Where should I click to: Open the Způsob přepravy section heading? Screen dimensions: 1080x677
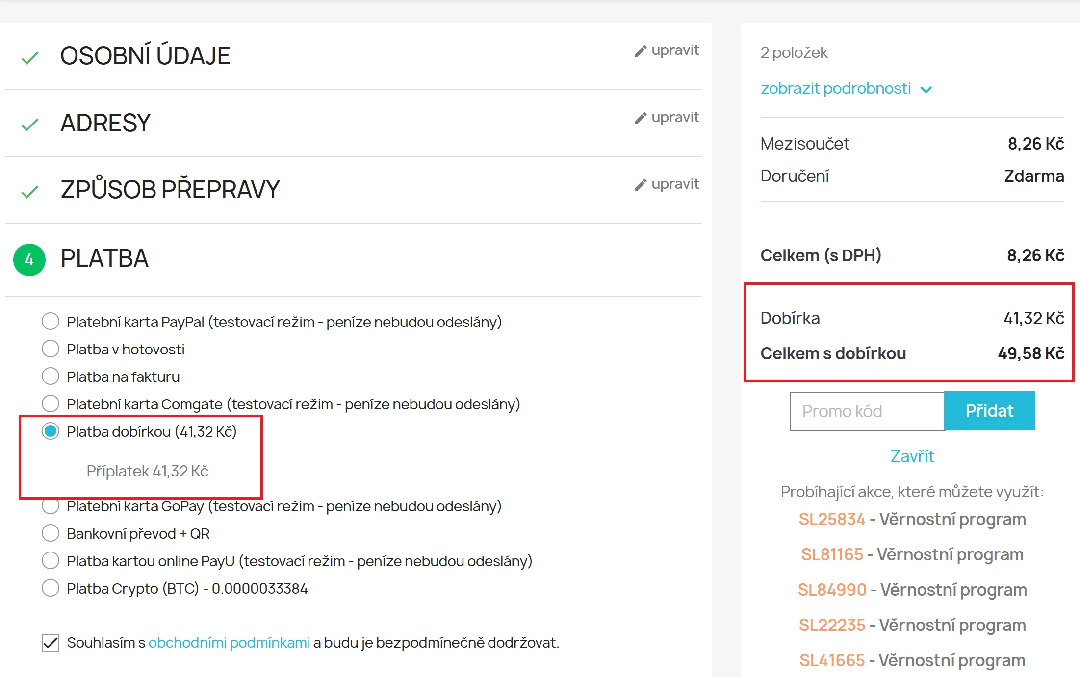(170, 190)
